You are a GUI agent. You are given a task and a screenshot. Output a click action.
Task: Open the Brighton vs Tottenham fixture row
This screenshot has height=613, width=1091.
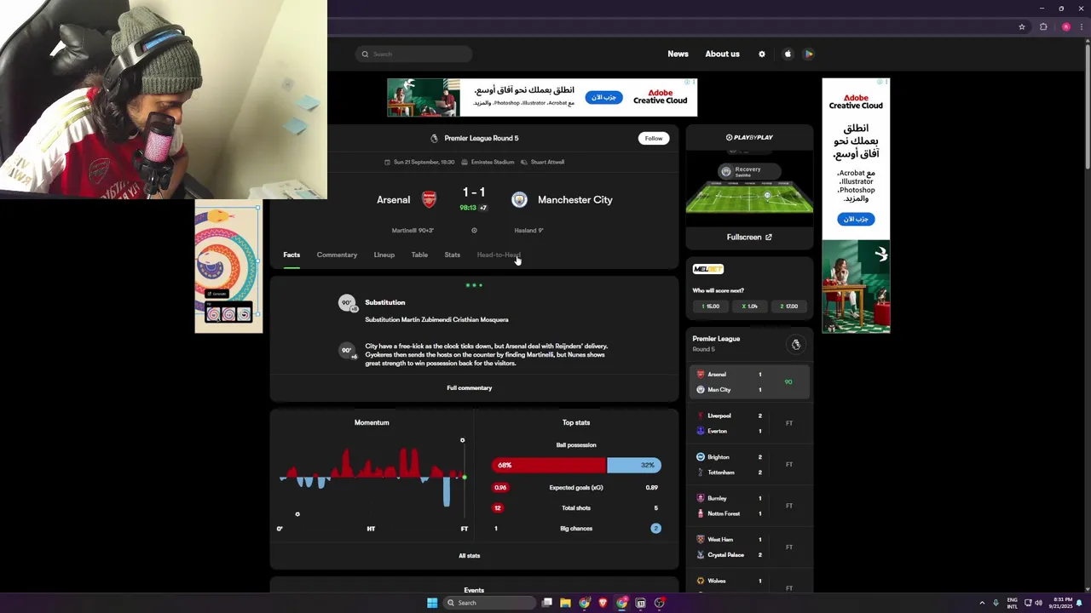[x=749, y=465]
